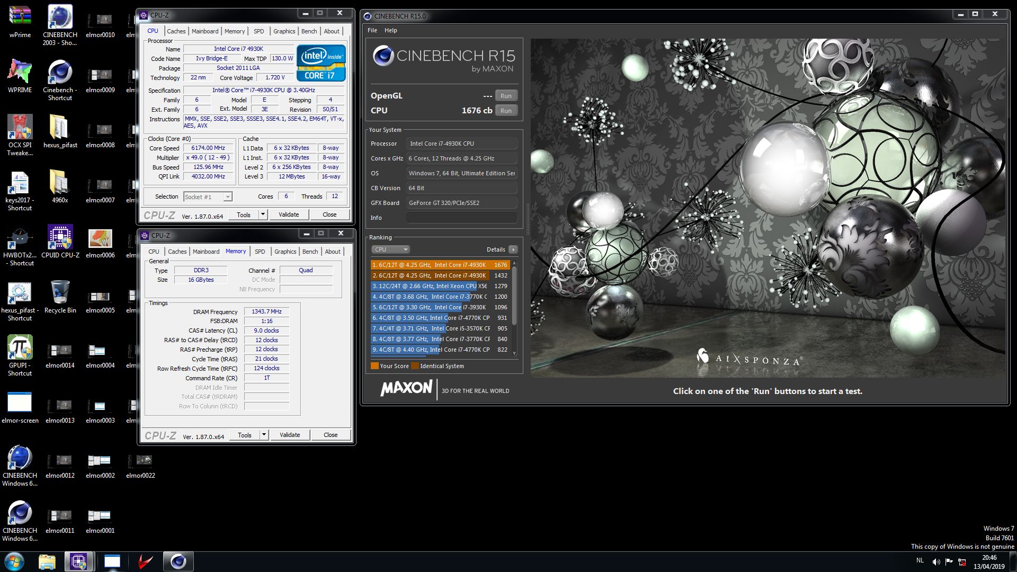The width and height of the screenshot is (1017, 572).
Task: Run the CPU benchmark test
Action: [506, 111]
